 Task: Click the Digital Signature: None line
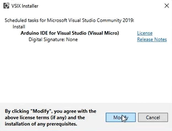point(53,39)
